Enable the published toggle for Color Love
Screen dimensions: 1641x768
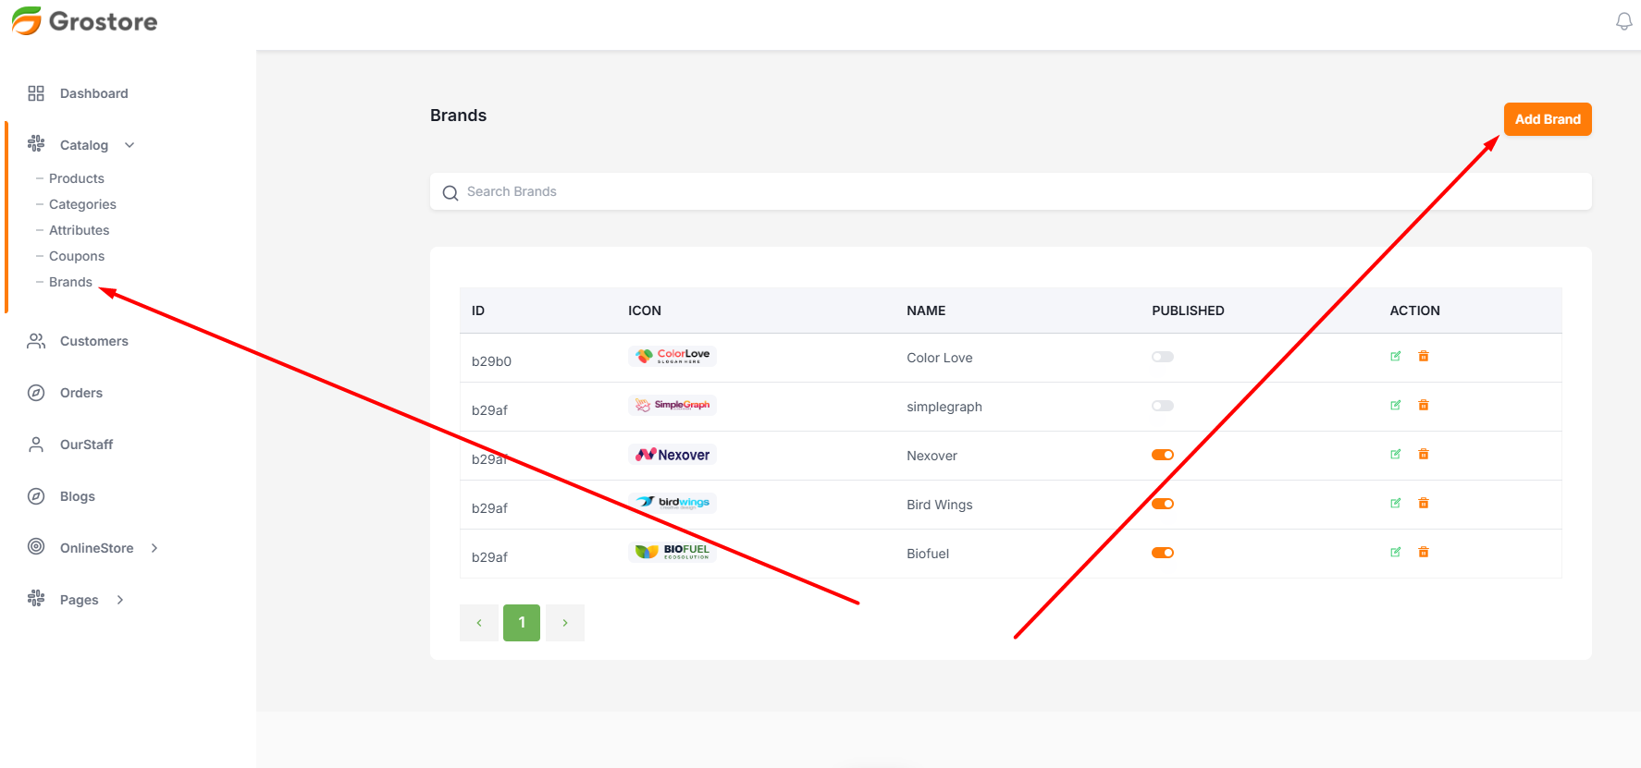tap(1162, 357)
